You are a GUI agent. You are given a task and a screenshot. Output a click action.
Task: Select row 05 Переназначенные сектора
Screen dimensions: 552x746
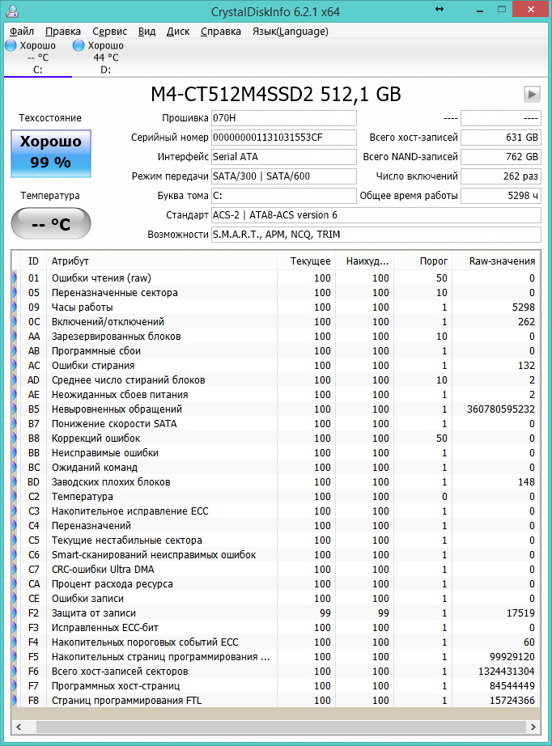(276, 293)
